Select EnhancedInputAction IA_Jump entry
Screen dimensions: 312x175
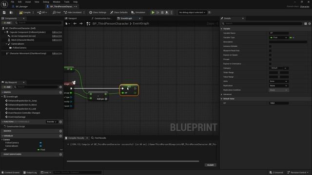22,101
